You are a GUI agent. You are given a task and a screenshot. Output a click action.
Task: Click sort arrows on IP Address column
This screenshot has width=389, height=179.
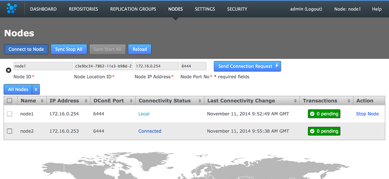coord(86,101)
